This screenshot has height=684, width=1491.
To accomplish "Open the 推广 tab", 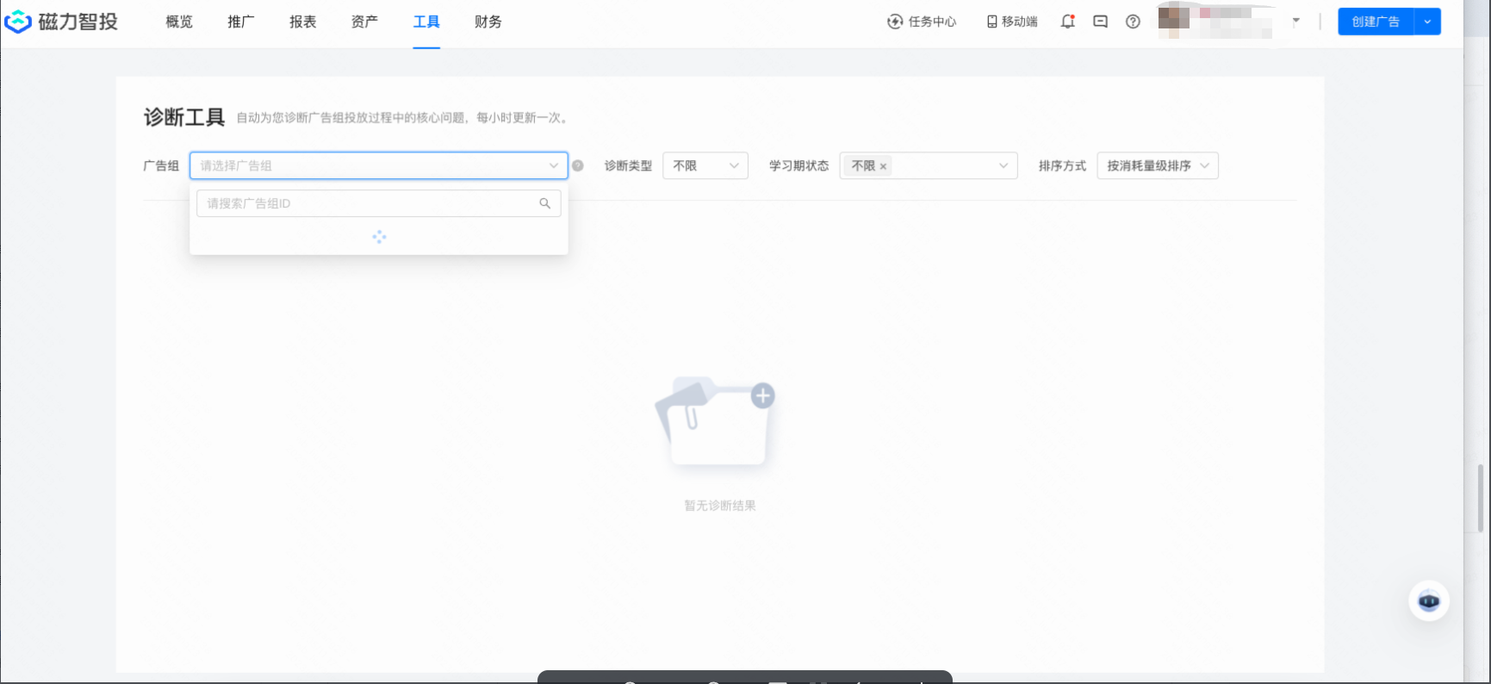I will click(241, 22).
